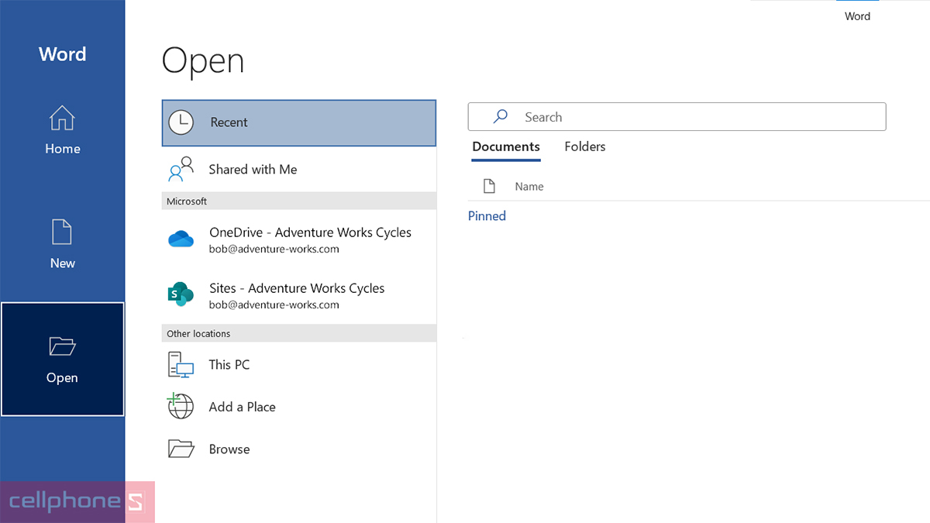The width and height of the screenshot is (930, 523).
Task: Click the SharePoint Sites icon
Action: [x=181, y=294]
